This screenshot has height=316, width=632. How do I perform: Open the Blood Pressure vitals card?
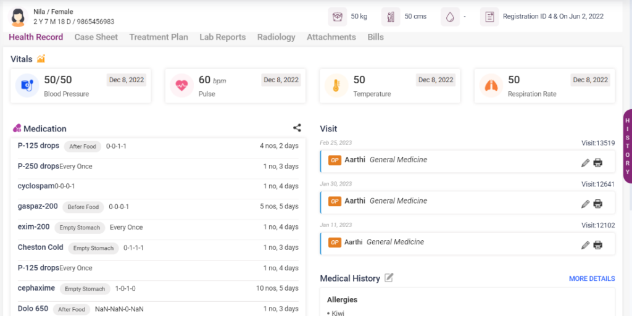[81, 86]
